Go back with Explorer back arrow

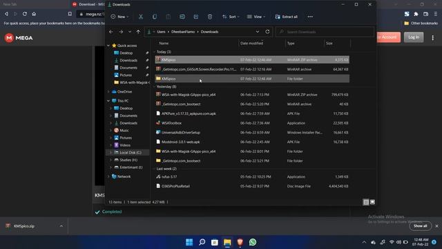111,32
